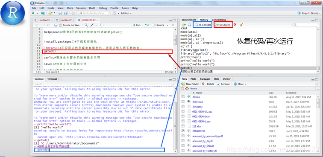Sort files by the Name column header
This screenshot has width=323, height=157.
click(199, 93)
